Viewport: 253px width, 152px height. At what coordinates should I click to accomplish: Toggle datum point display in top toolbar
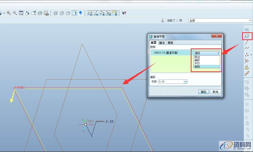[102, 13]
